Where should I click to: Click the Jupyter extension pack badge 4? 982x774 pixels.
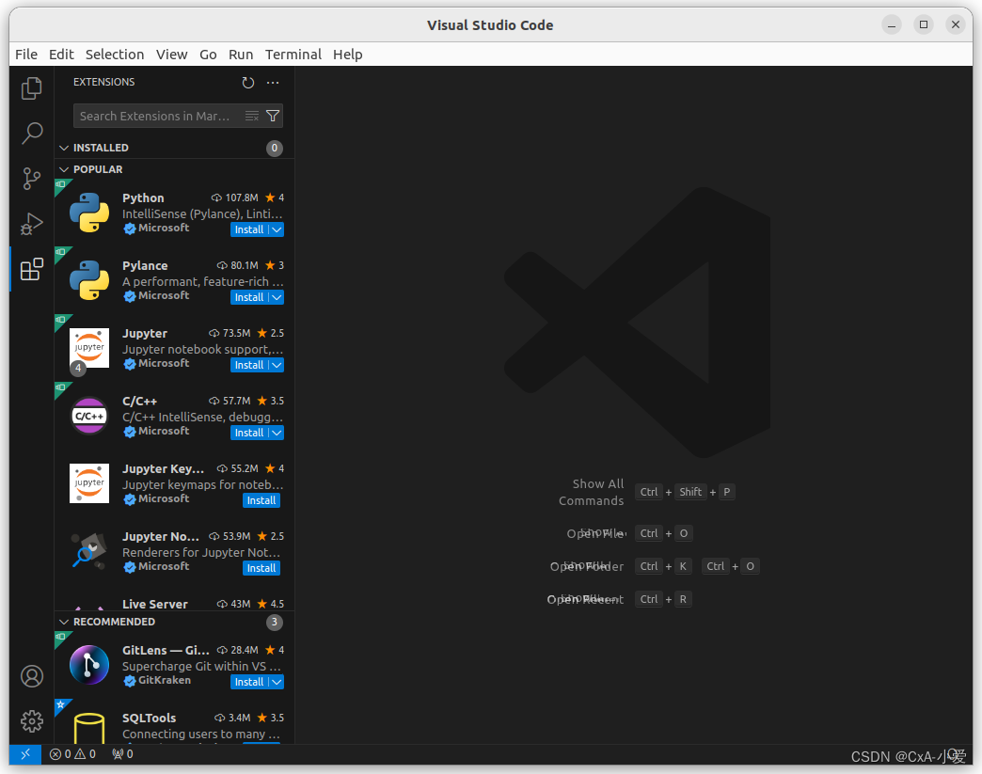(78, 369)
